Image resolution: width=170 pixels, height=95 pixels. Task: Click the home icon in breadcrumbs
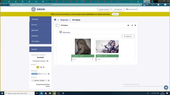click(x=55, y=20)
